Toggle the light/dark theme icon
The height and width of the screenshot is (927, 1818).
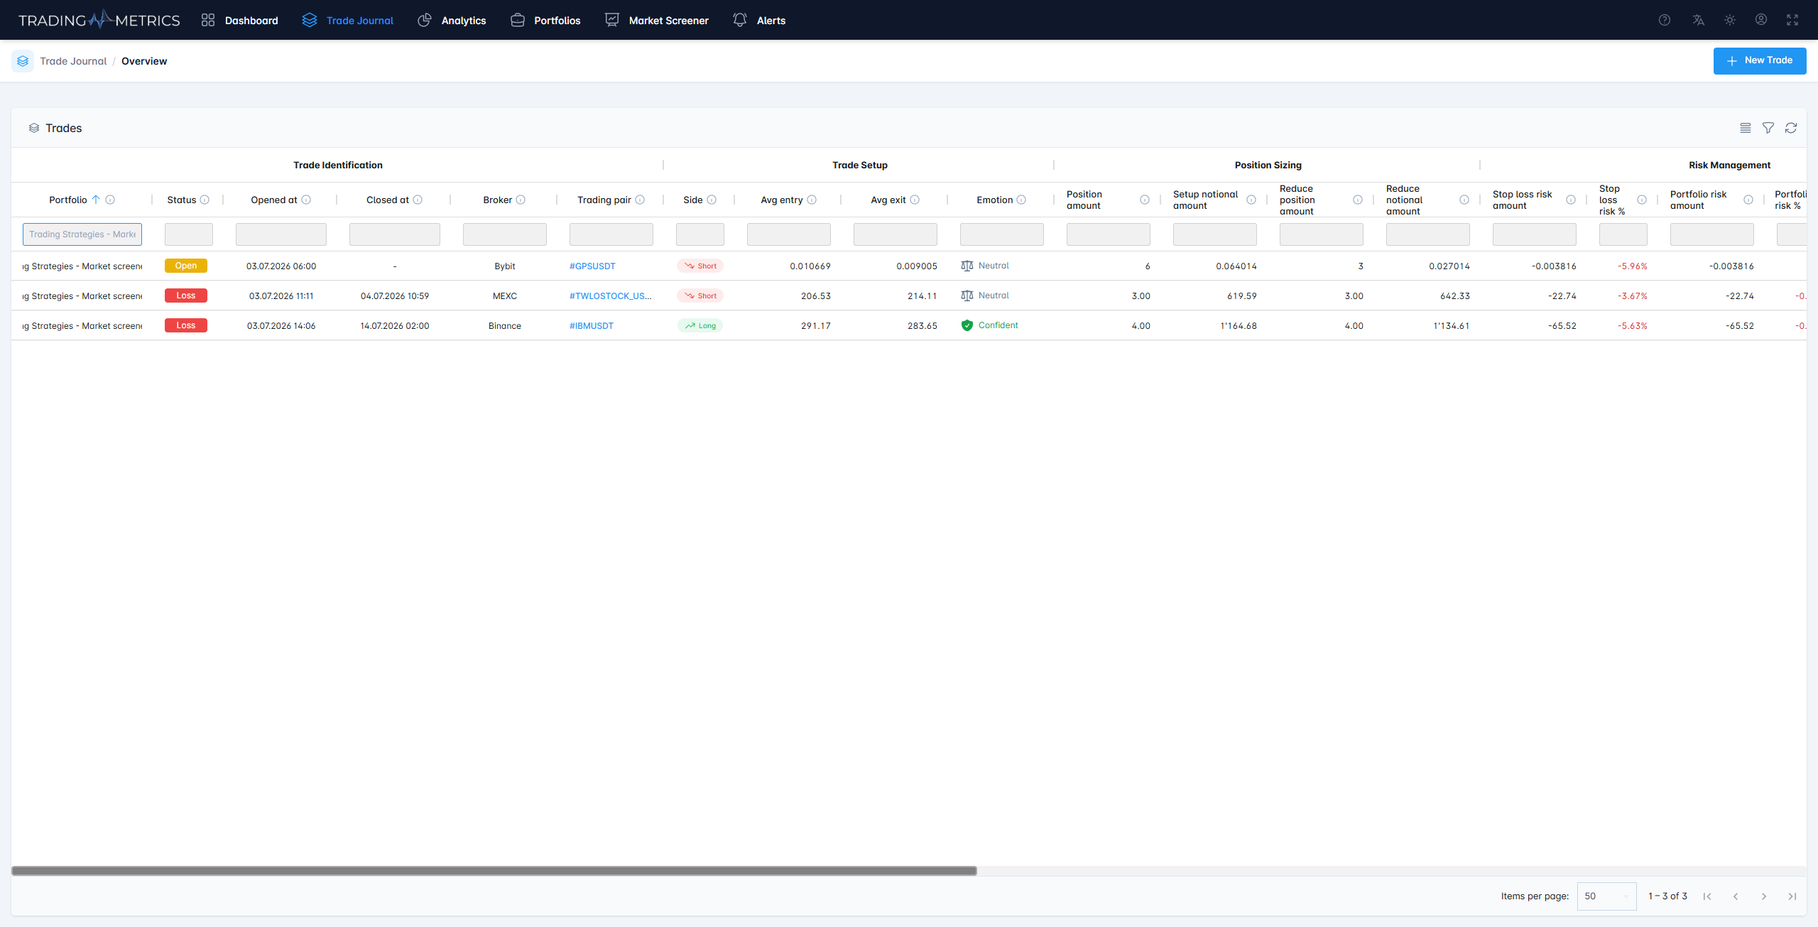pos(1729,20)
